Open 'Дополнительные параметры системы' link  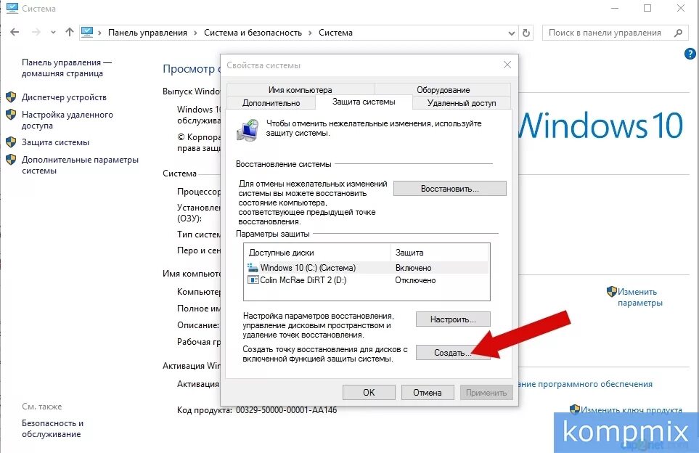(x=81, y=165)
